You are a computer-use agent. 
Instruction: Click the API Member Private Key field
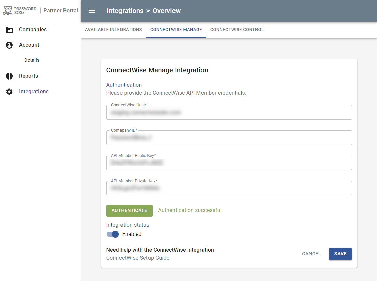tap(229, 188)
